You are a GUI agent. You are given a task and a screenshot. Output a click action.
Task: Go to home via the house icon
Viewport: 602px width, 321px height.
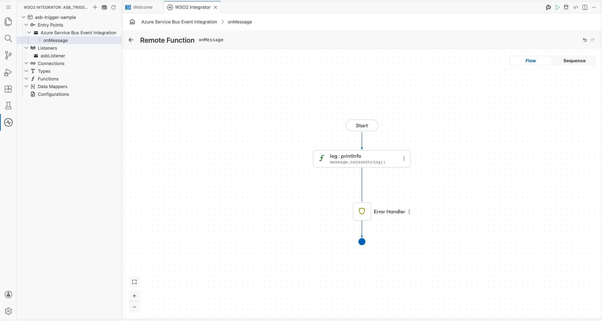point(132,22)
